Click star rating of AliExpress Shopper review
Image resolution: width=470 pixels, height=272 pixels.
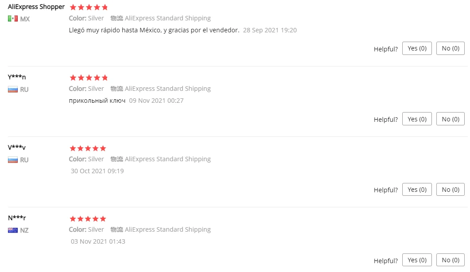click(89, 8)
